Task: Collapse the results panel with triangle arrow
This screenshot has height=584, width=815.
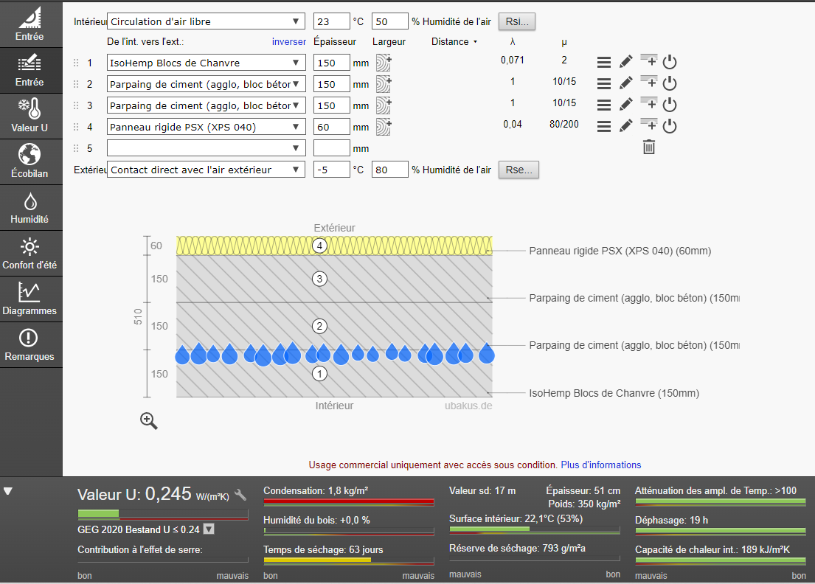Action: [x=8, y=491]
